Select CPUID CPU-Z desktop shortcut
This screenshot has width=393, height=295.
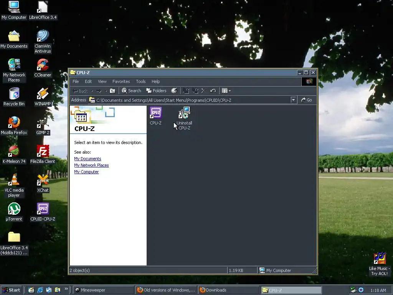point(43,212)
